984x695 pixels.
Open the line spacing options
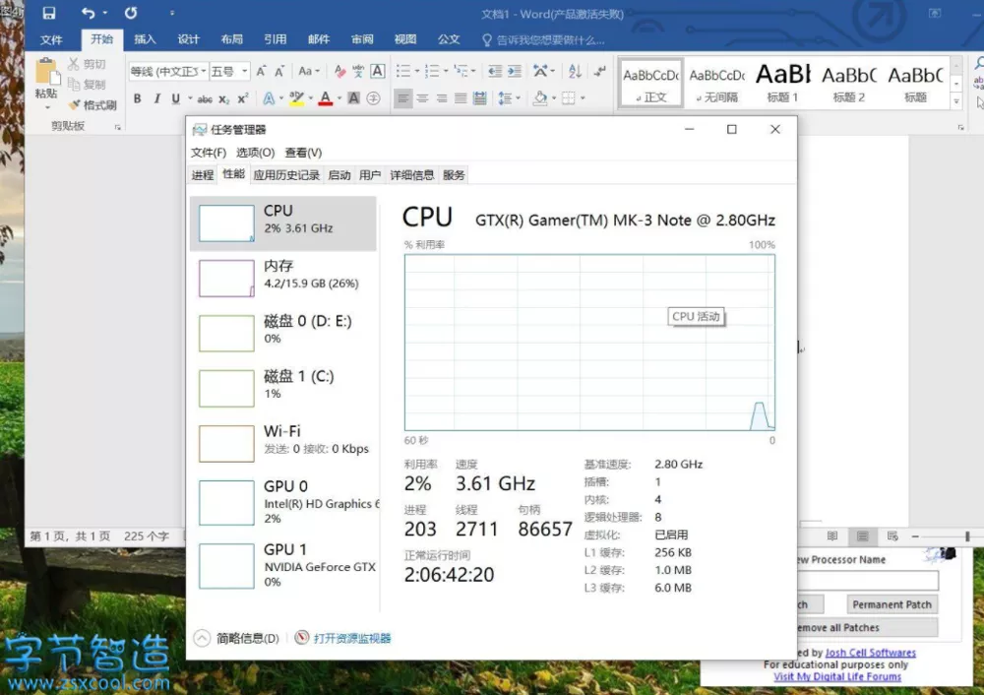click(x=509, y=98)
